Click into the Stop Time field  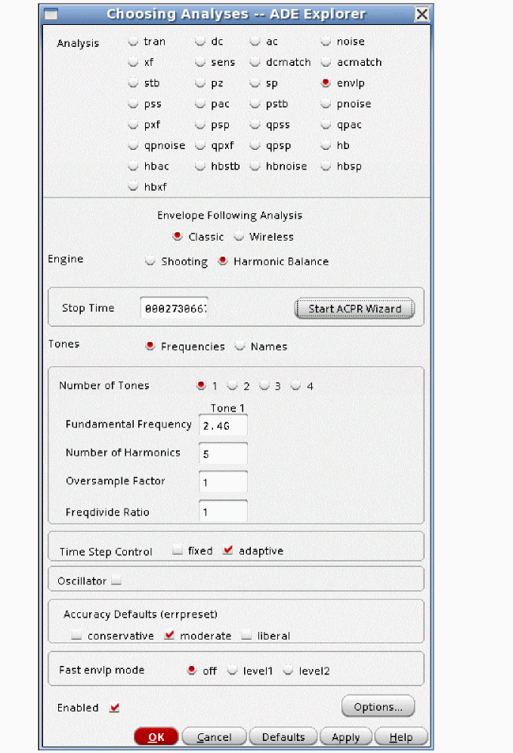[174, 309]
